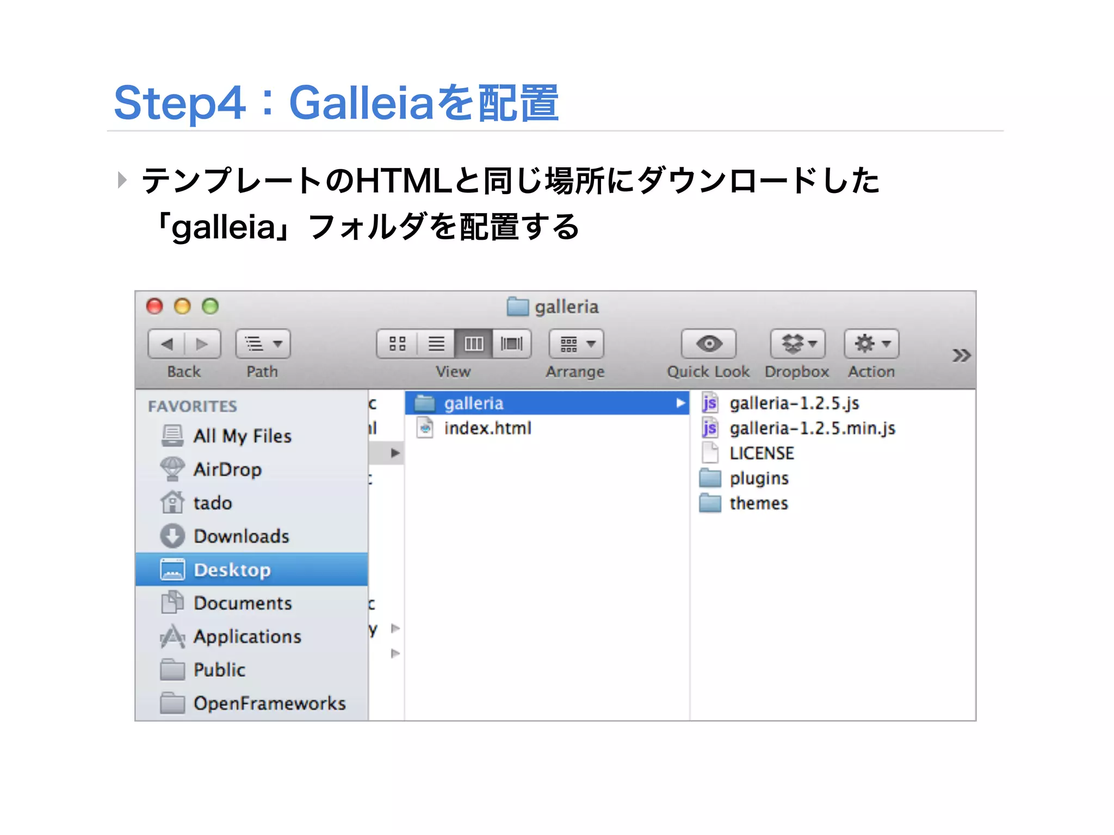
Task: Click the Quick Look eye icon
Action: coord(708,344)
